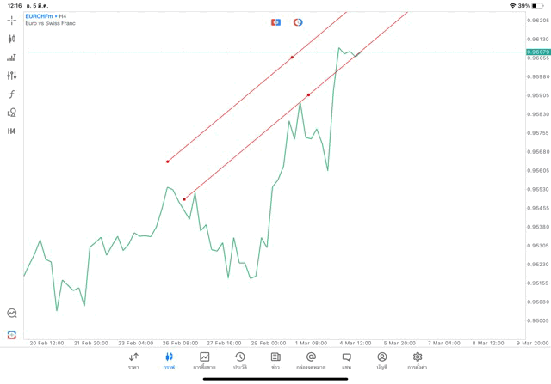This screenshot has height=384, width=551.
Task: Tap the circular red-blue icon above chart
Action: [298, 22]
